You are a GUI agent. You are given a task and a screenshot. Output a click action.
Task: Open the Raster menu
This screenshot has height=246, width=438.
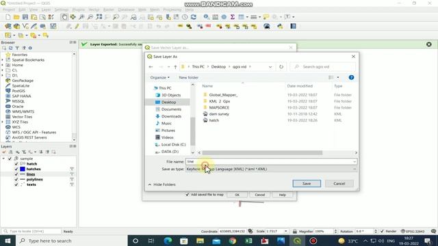pyautogui.click(x=109, y=10)
